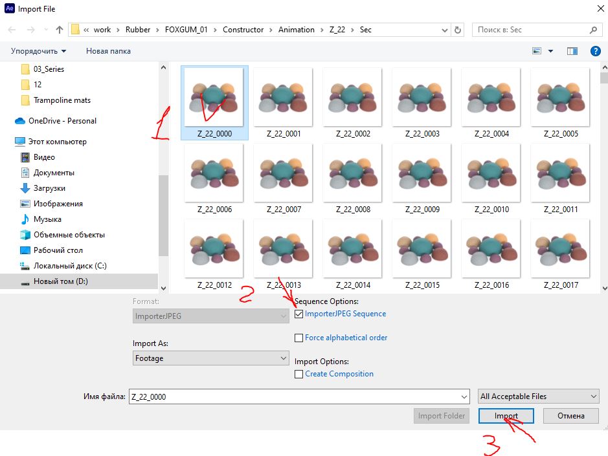This screenshot has height=456, width=608.
Task: Refresh the current folder view
Action: pos(458,30)
